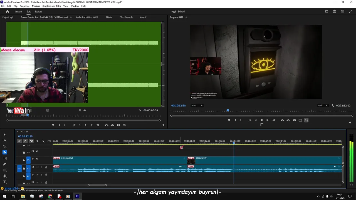356x200 pixels.
Task: Mark In point in Program monitor
Action: tap(235, 120)
